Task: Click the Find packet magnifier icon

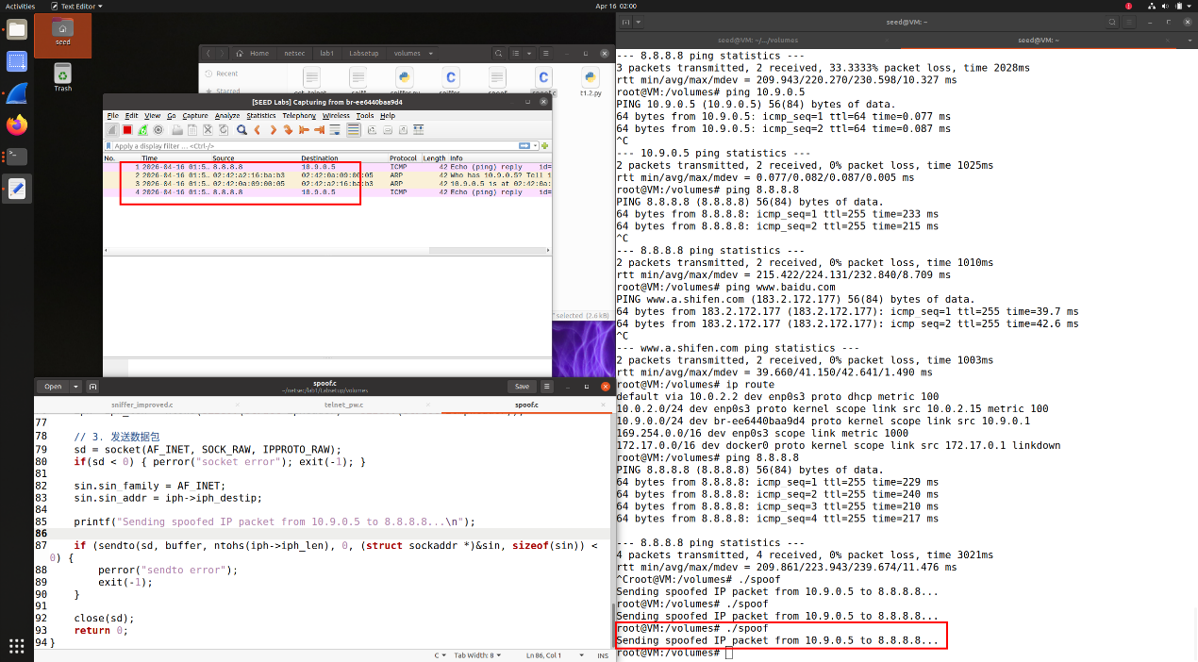Action: (241, 130)
